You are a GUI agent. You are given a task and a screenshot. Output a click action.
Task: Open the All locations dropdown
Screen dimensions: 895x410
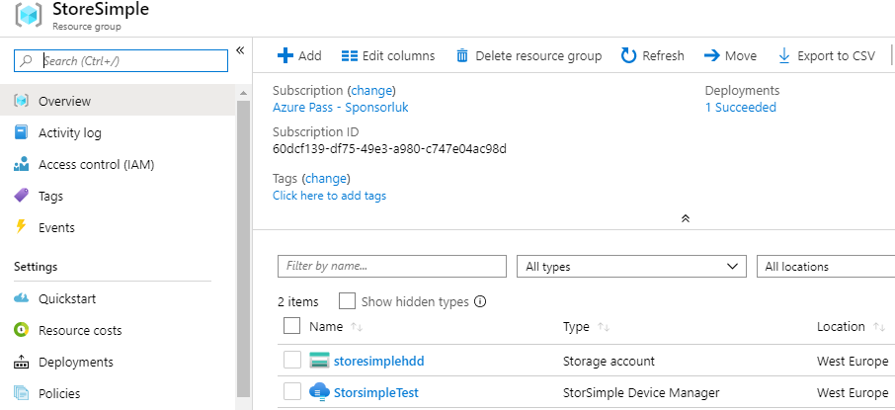pos(826,266)
